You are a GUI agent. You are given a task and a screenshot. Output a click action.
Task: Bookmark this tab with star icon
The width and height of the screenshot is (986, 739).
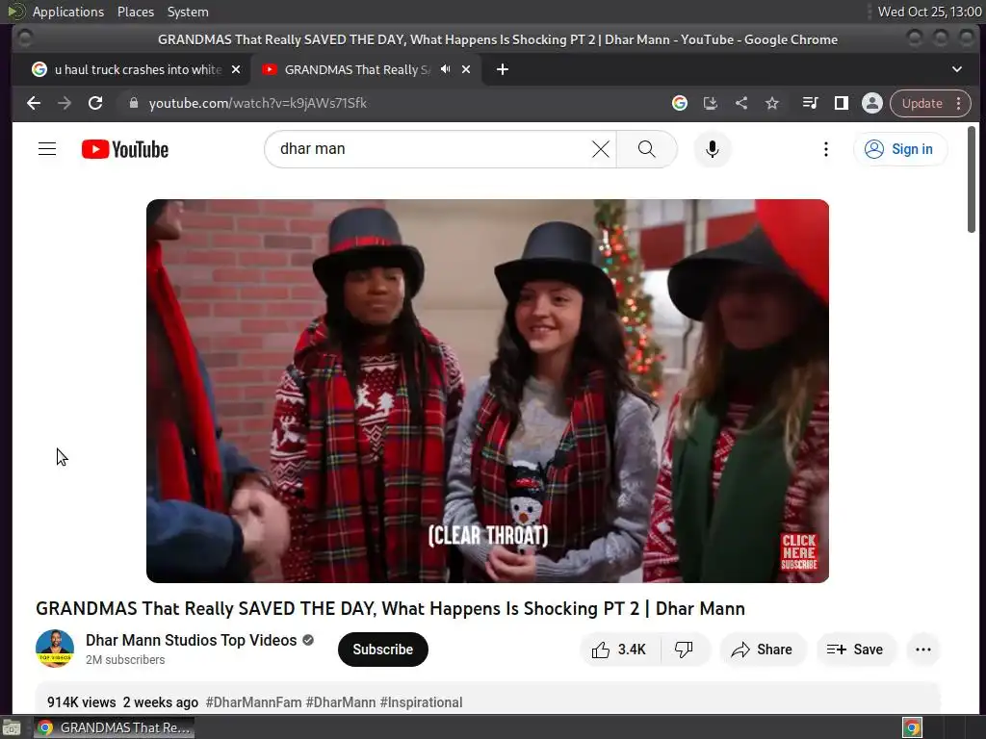coord(772,103)
